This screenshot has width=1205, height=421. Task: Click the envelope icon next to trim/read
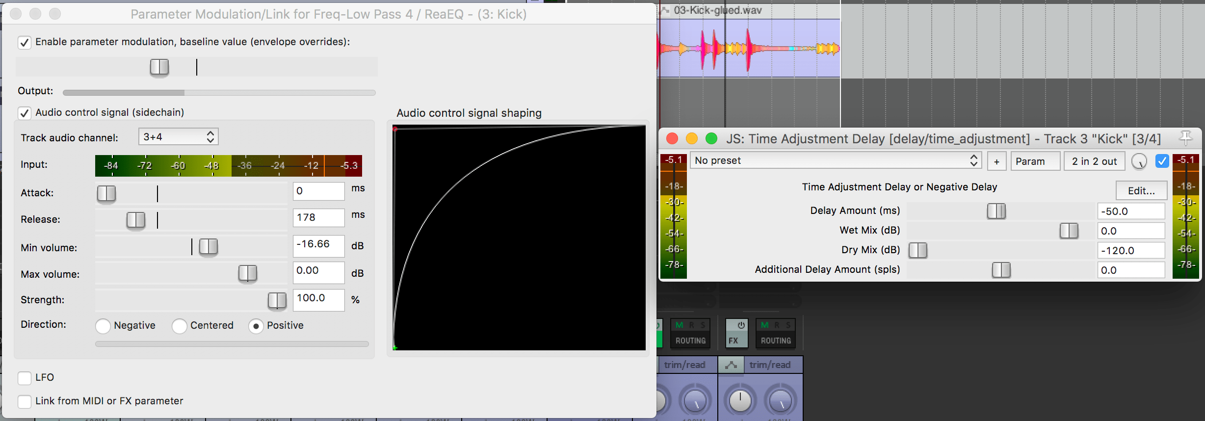731,365
